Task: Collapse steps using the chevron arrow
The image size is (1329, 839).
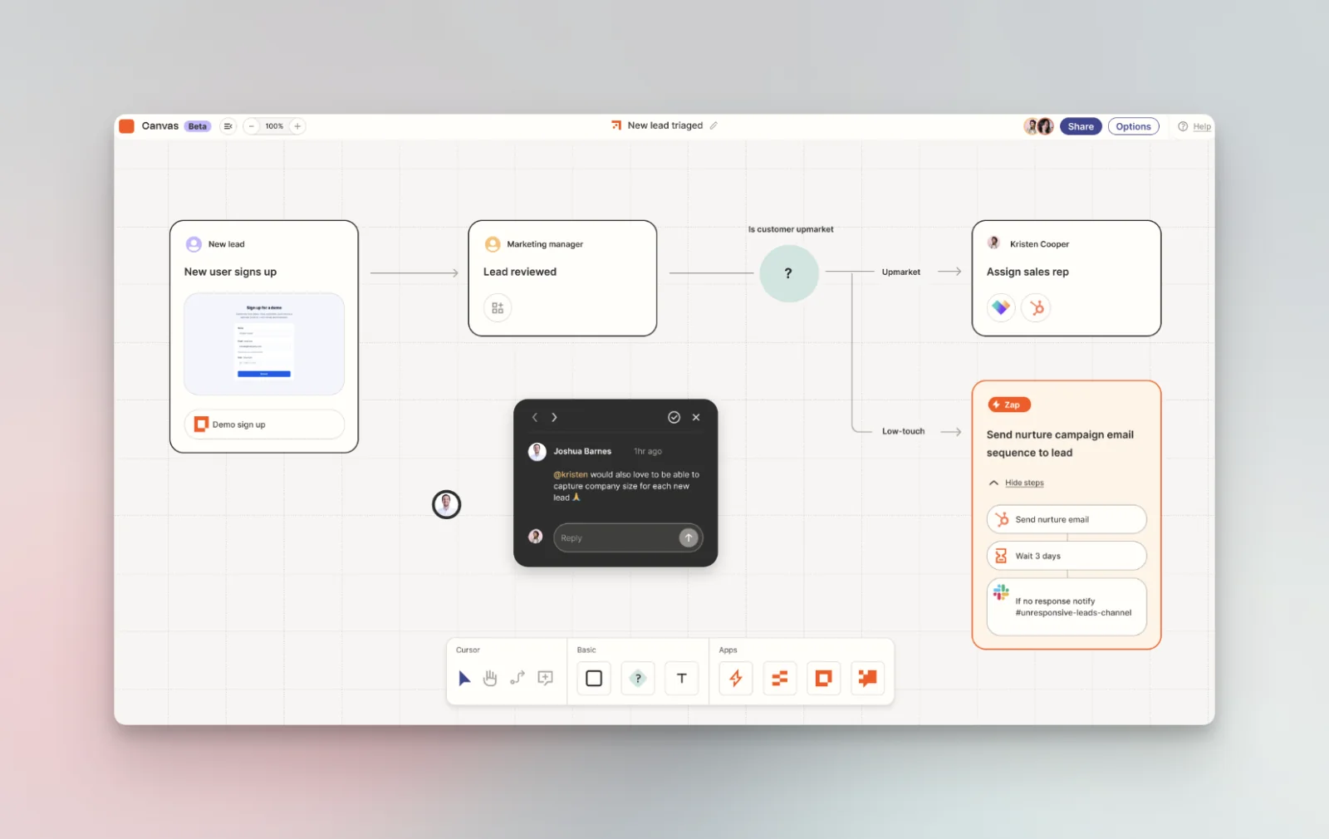Action: (993, 483)
